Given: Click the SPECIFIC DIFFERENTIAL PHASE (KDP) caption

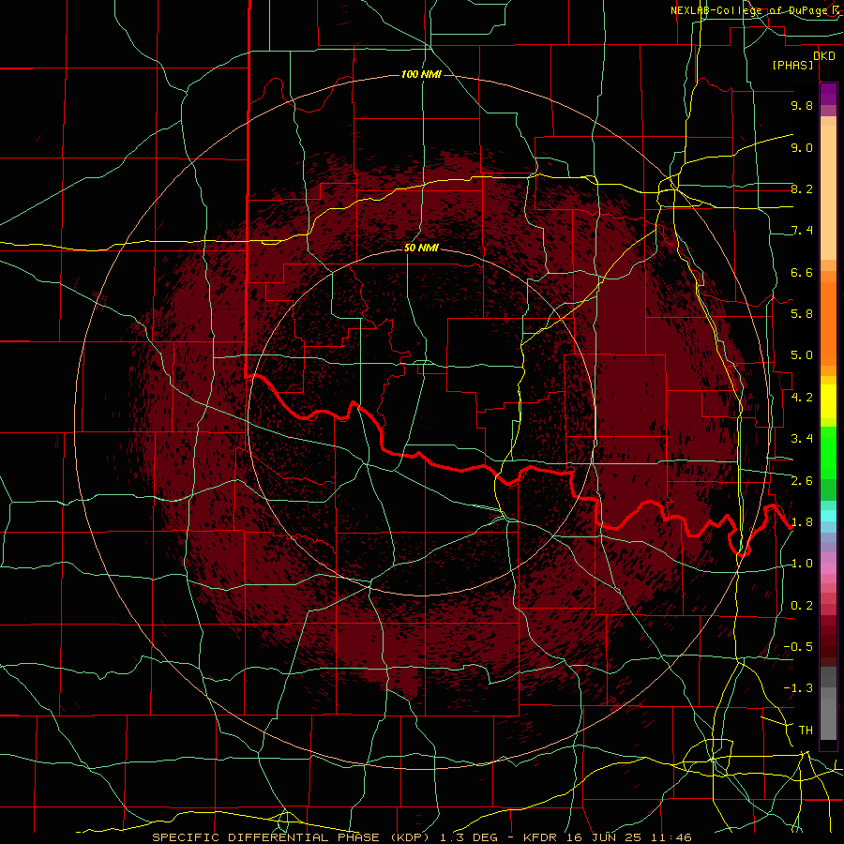Looking at the screenshot, I should pyautogui.click(x=293, y=837).
